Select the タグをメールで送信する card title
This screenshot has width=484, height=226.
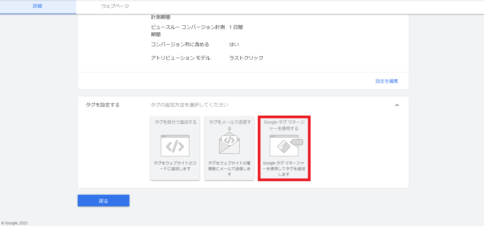230,125
